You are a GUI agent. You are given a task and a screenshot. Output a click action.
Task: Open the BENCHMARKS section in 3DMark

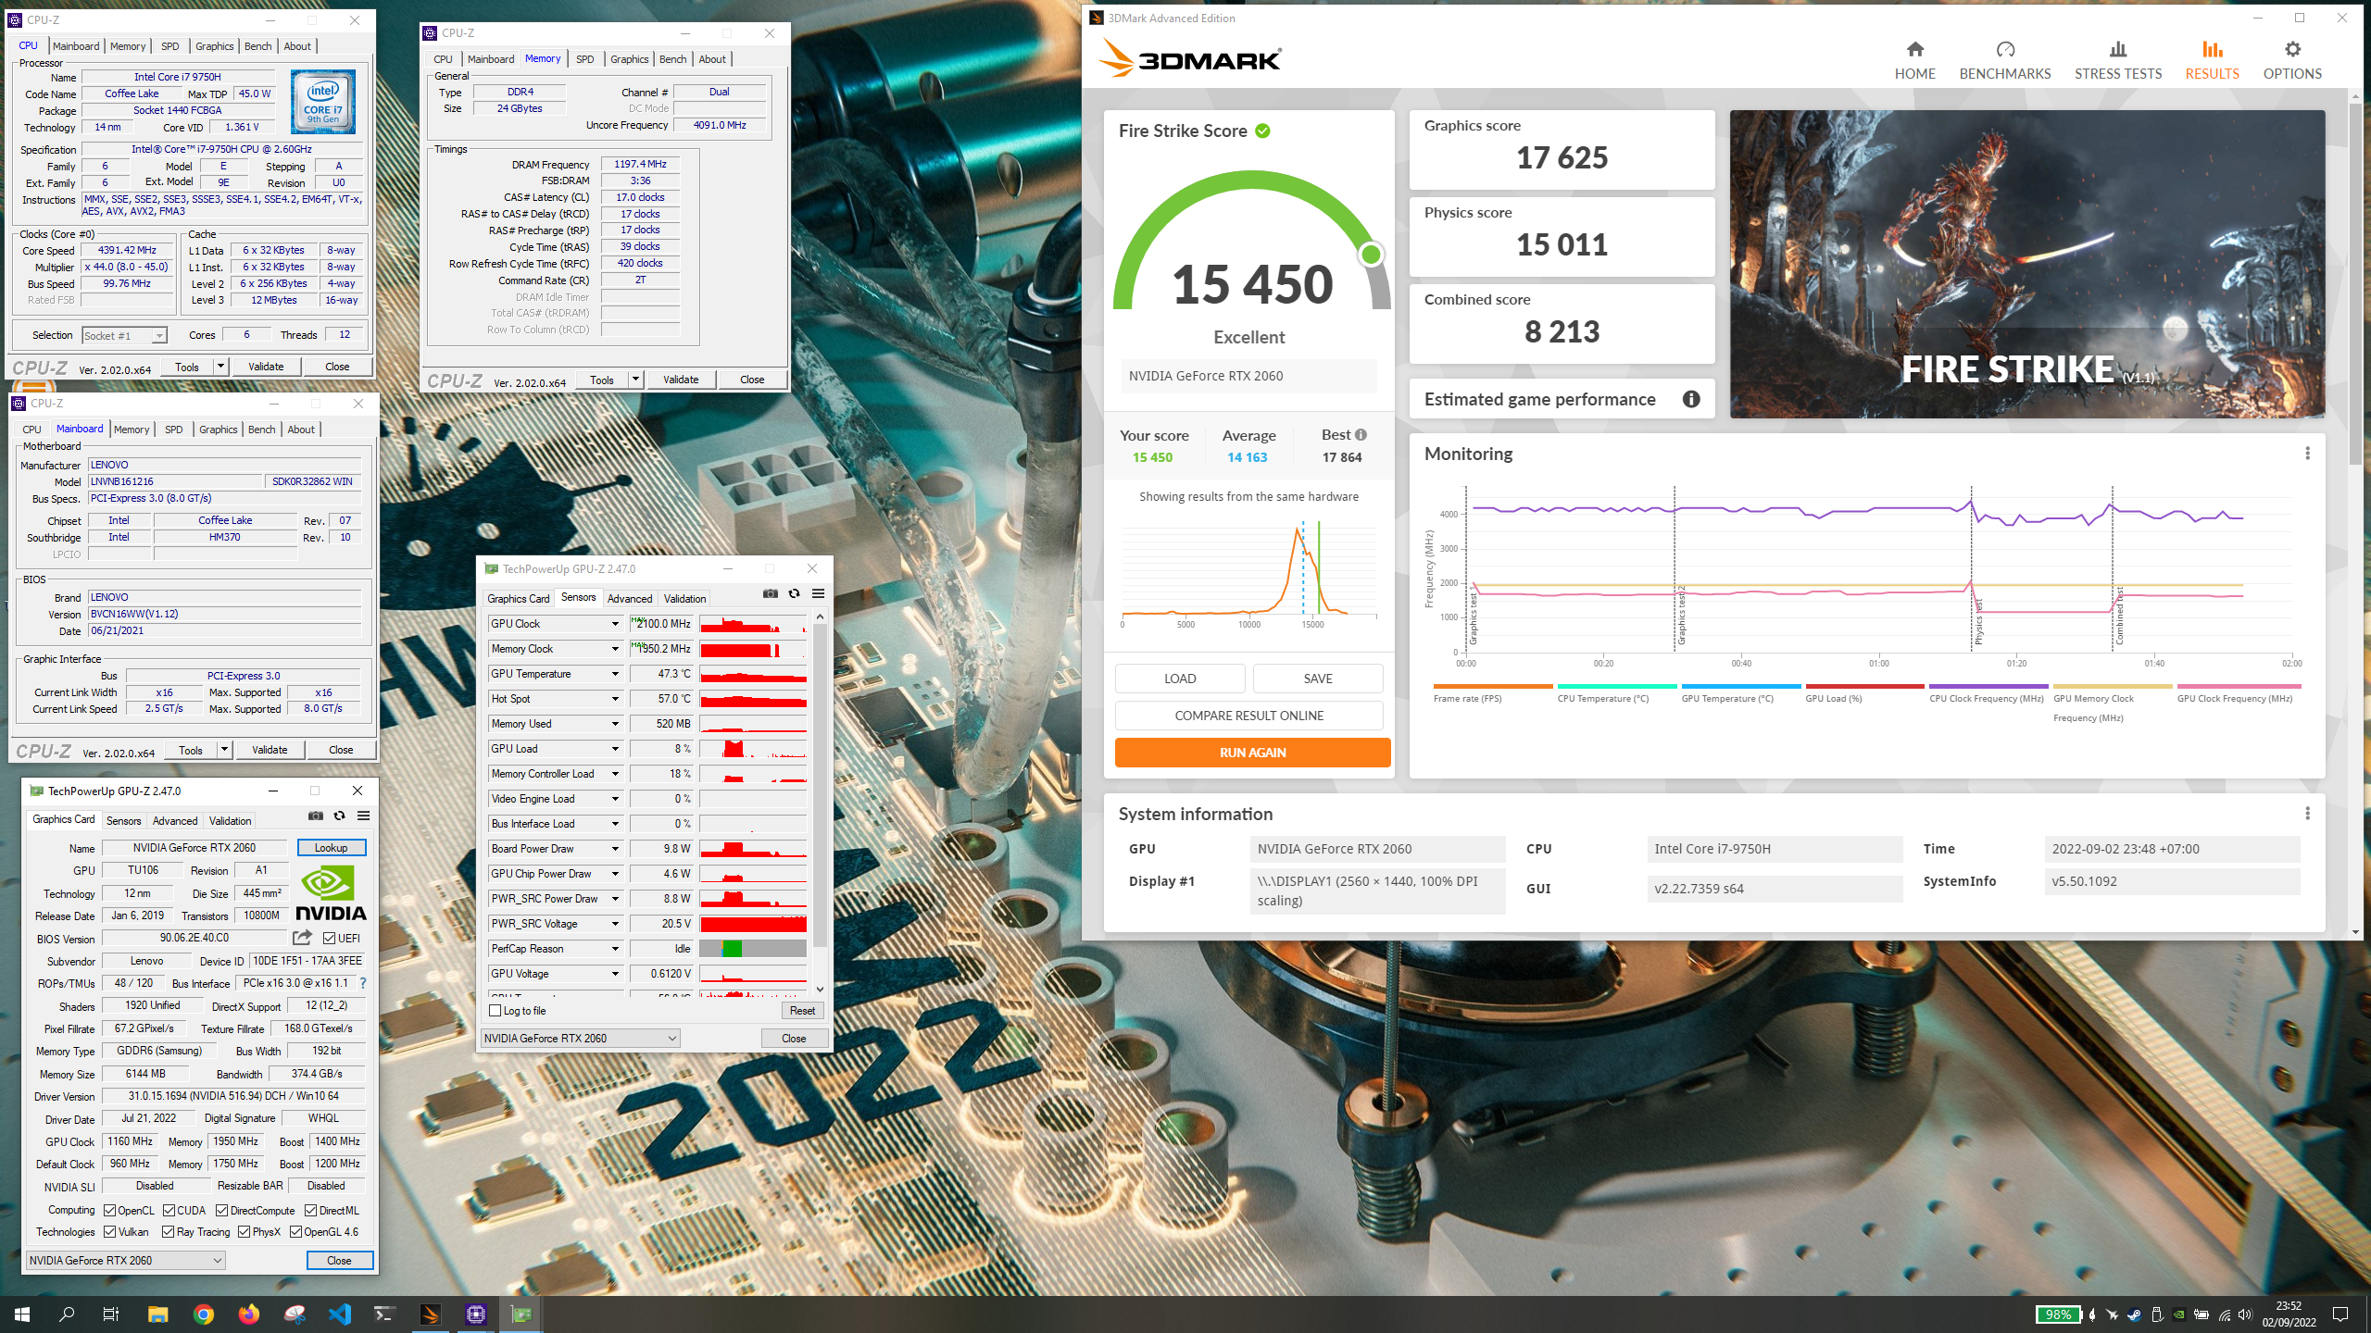[x=2005, y=60]
